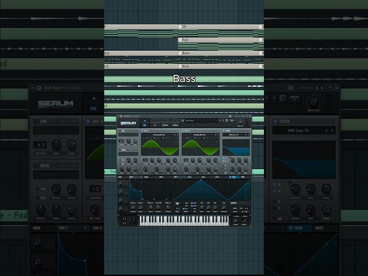
Task: Go to previous preset next to Sub Bass name
Action: (x=220, y=121)
